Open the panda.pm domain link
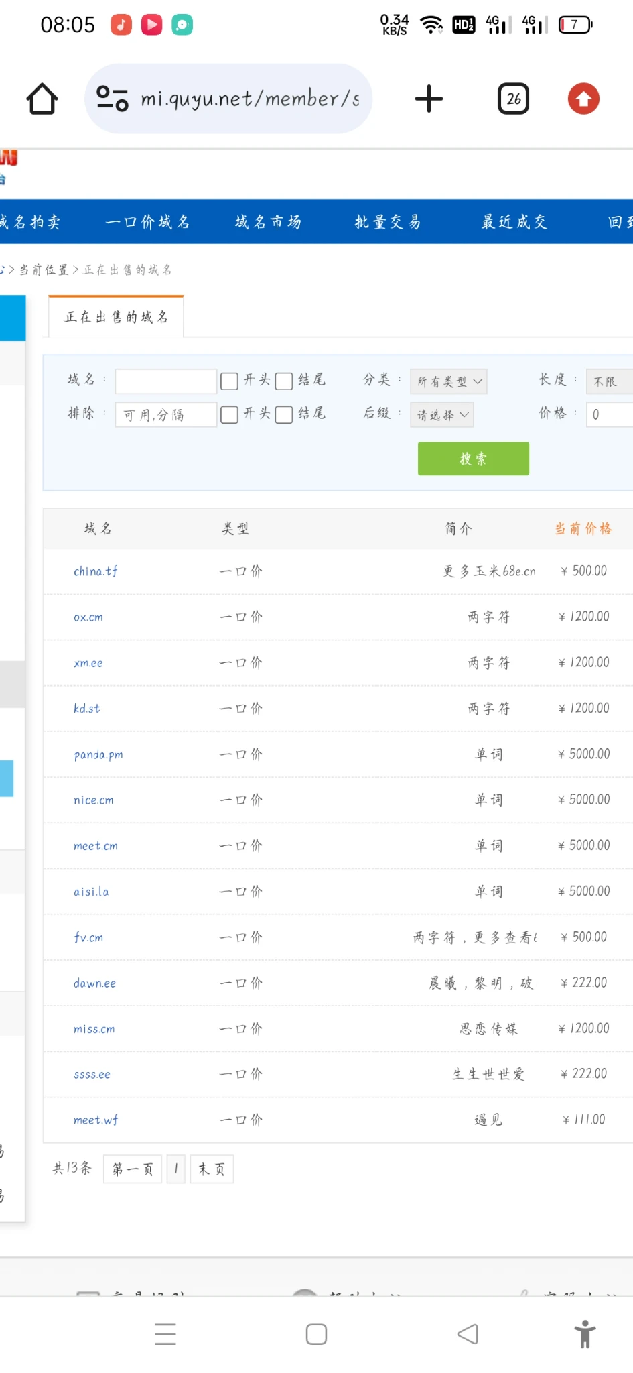This screenshot has height=1373, width=633. click(98, 754)
